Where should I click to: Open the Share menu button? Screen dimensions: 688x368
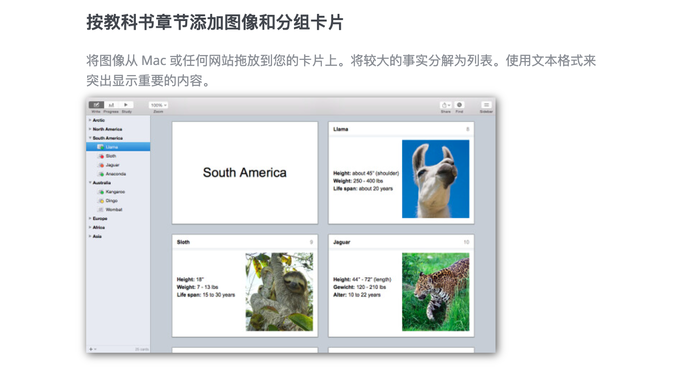(446, 105)
